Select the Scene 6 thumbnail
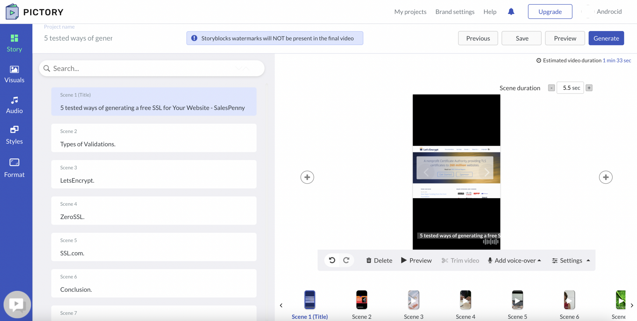The height and width of the screenshot is (321, 637). click(x=570, y=300)
